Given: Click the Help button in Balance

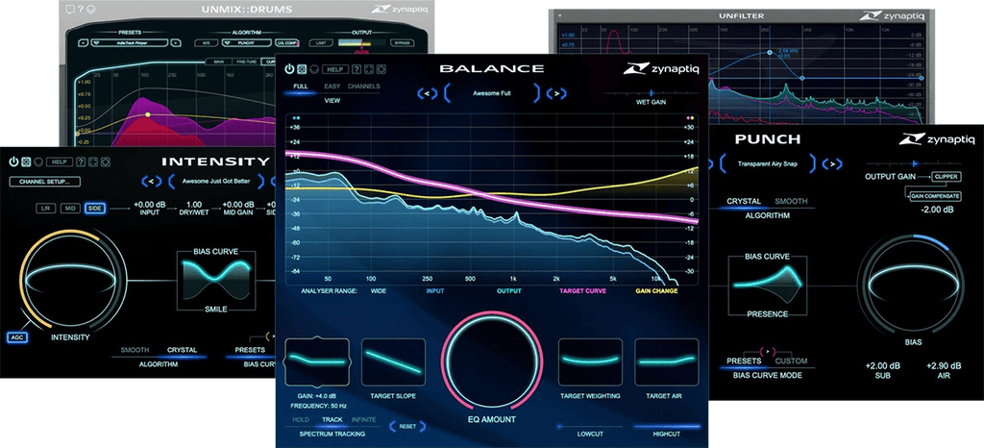Looking at the screenshot, I should point(335,69).
